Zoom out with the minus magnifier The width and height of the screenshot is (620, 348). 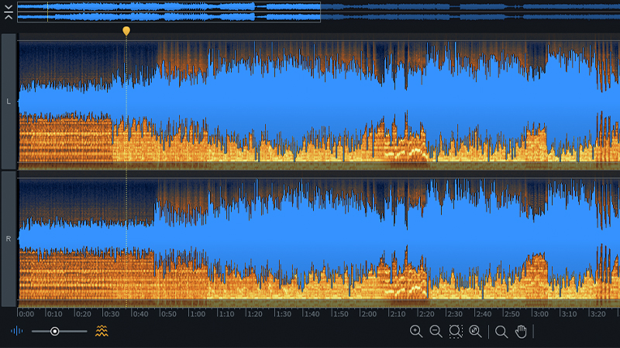click(436, 332)
